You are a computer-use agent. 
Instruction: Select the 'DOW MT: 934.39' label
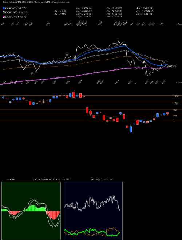click(16, 13)
